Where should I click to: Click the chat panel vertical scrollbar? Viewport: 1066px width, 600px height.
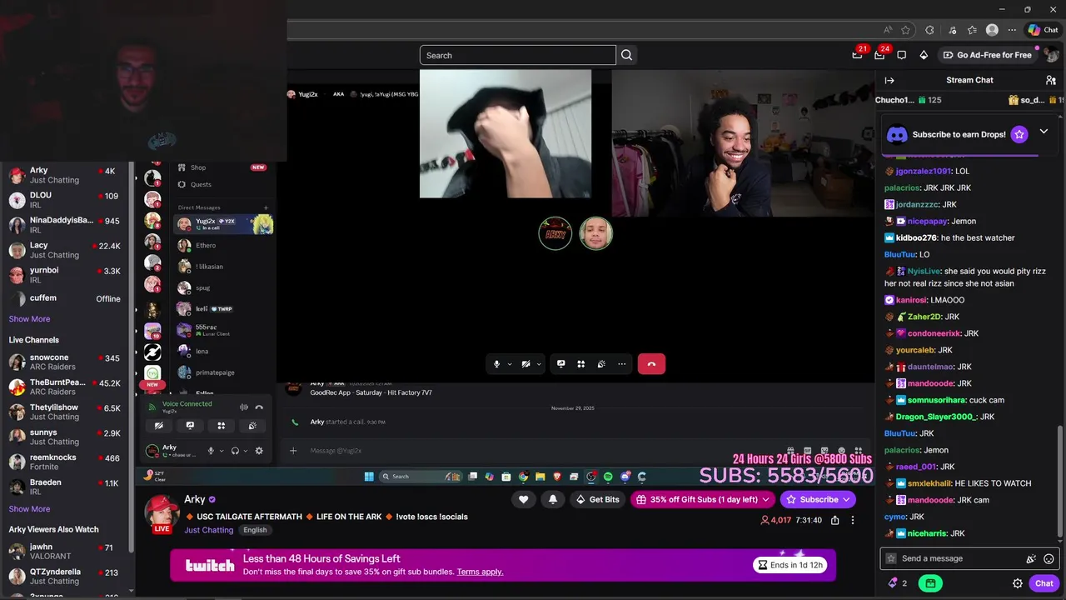pyautogui.click(x=1059, y=483)
